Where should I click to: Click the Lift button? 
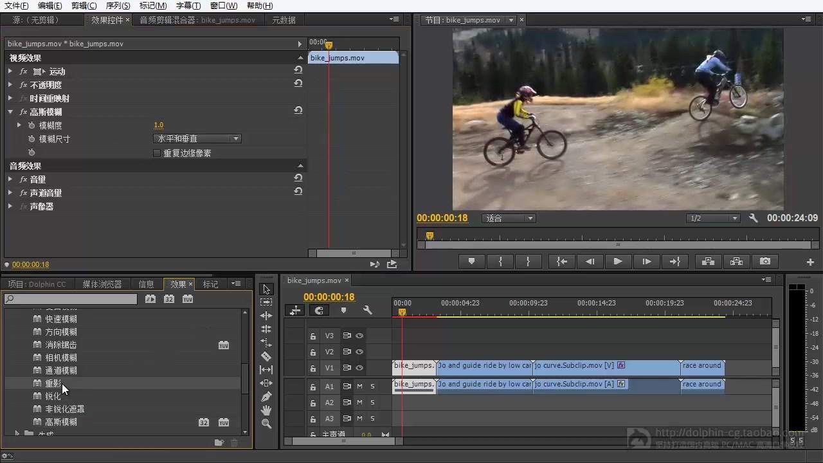tap(708, 262)
